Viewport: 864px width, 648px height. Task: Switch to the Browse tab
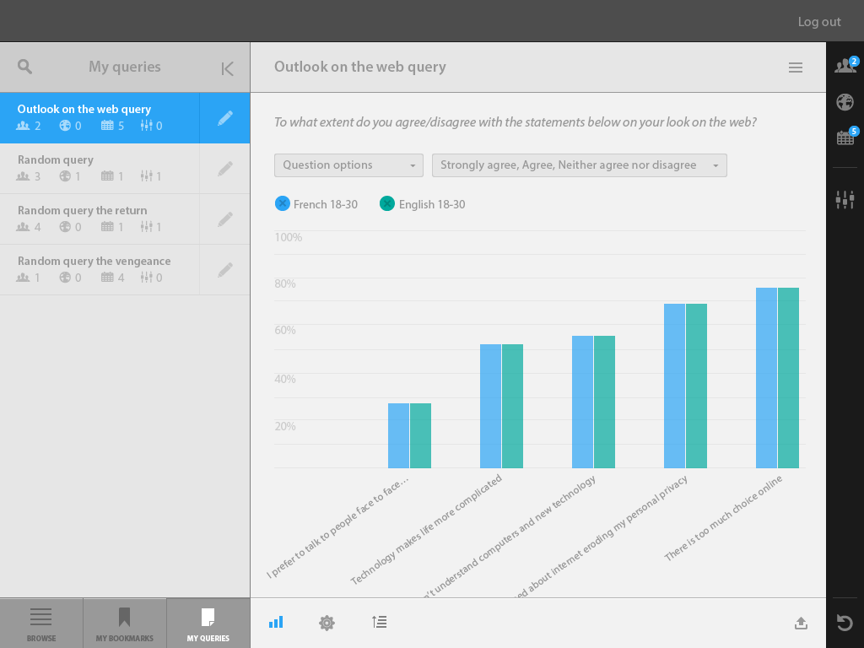(x=41, y=624)
